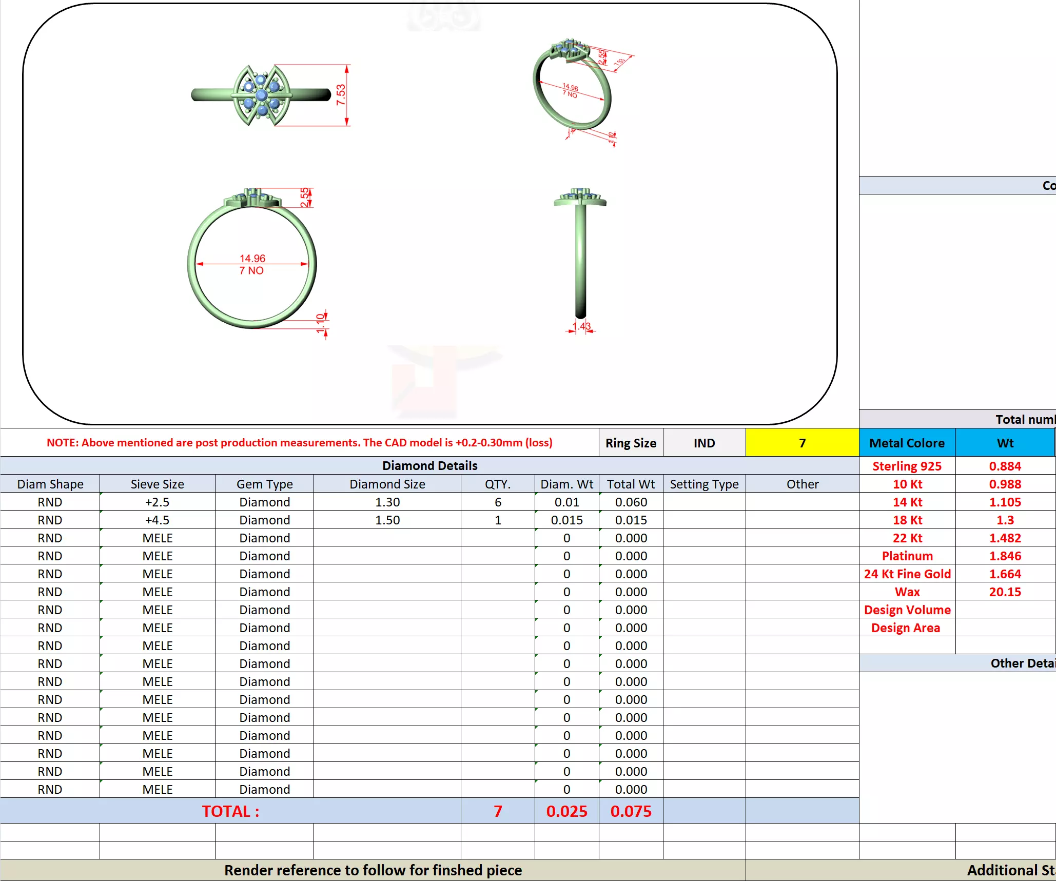Click the red TOTAL : label row

click(230, 811)
